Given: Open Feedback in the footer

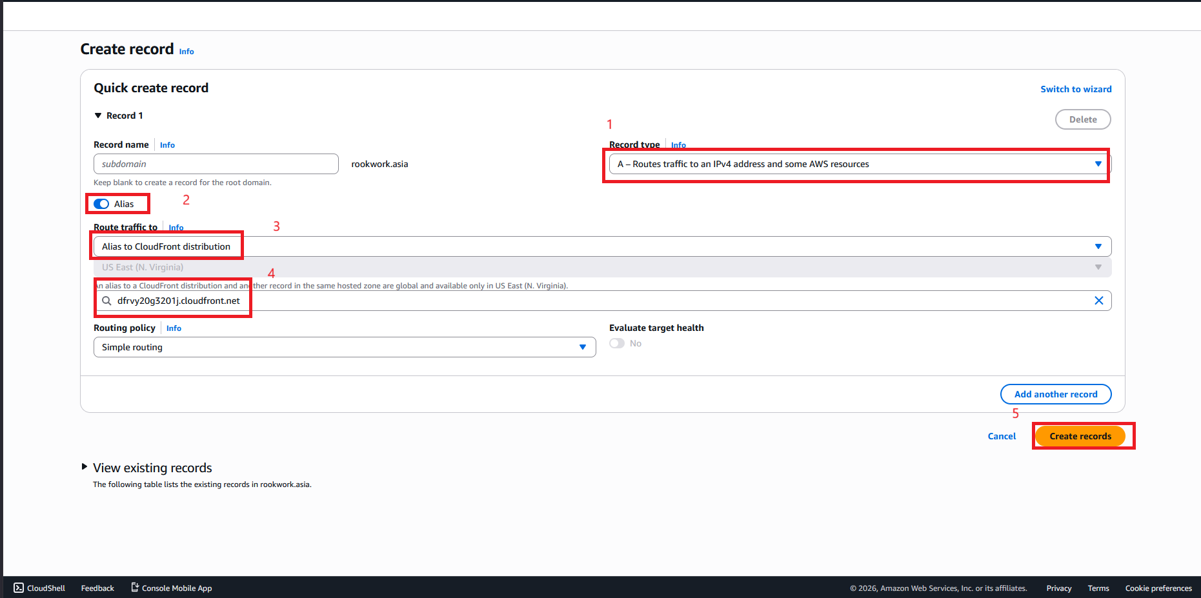Looking at the screenshot, I should click(97, 588).
